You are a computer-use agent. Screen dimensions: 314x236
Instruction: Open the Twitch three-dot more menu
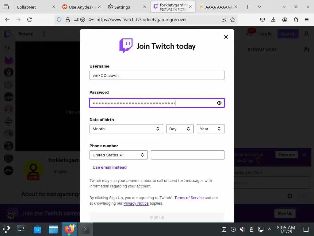(44, 34)
